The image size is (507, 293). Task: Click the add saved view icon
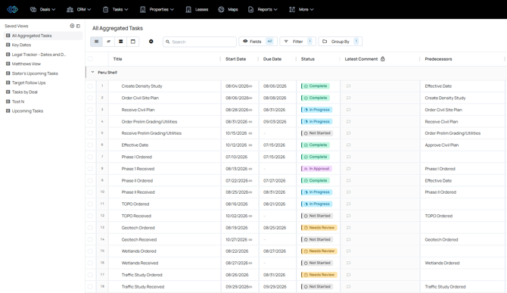[72, 26]
